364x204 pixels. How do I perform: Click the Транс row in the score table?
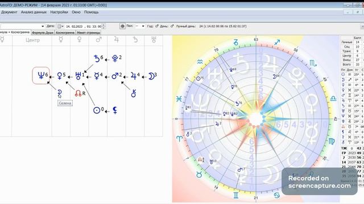pos(351,51)
